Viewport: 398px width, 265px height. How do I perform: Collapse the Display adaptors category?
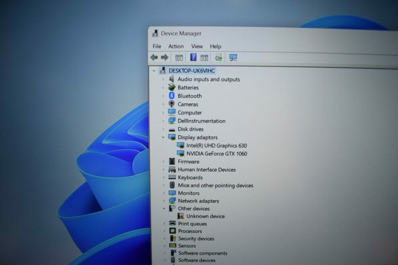pyautogui.click(x=163, y=137)
